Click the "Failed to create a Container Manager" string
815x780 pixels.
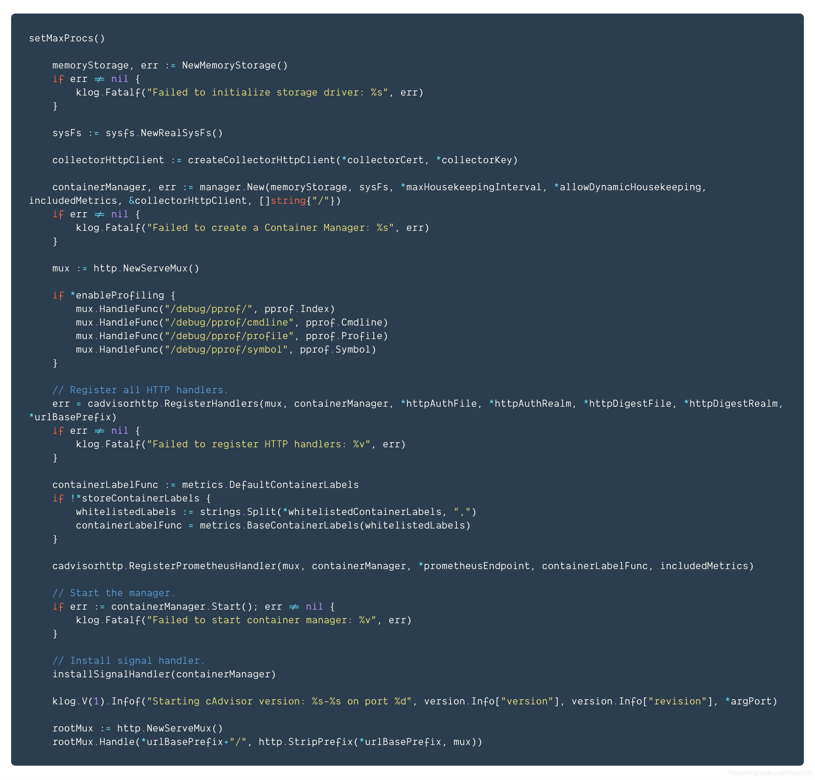click(x=270, y=228)
